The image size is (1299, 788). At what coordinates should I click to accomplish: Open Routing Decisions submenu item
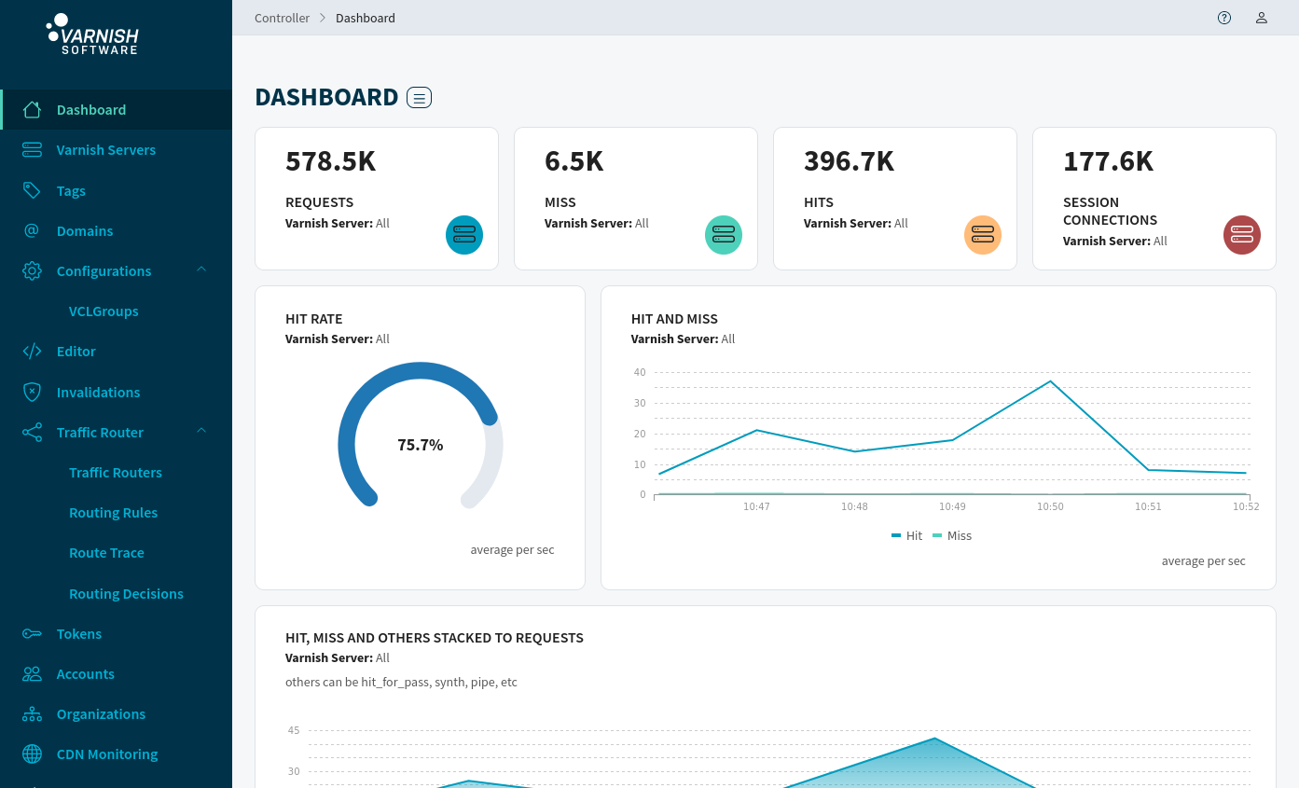point(126,594)
